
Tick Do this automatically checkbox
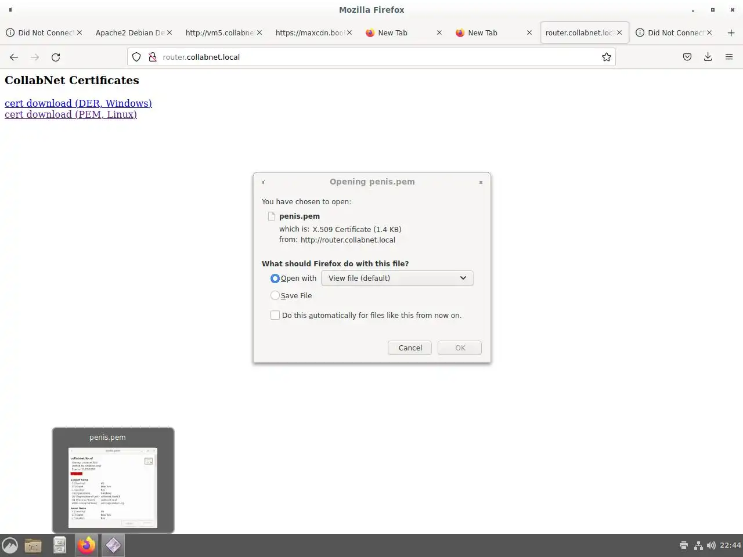[275, 315]
